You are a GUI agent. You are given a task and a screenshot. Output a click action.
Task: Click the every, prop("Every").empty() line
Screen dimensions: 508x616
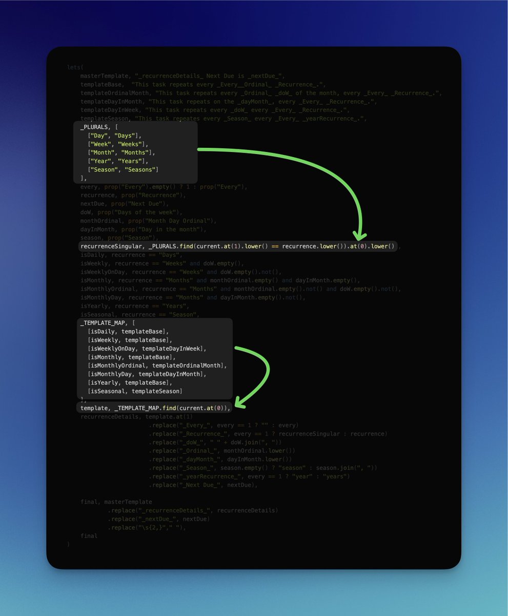[x=164, y=187]
